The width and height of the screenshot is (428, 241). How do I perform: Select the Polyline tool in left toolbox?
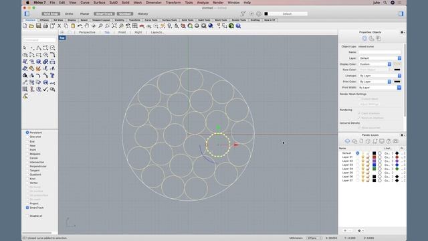click(x=39, y=48)
